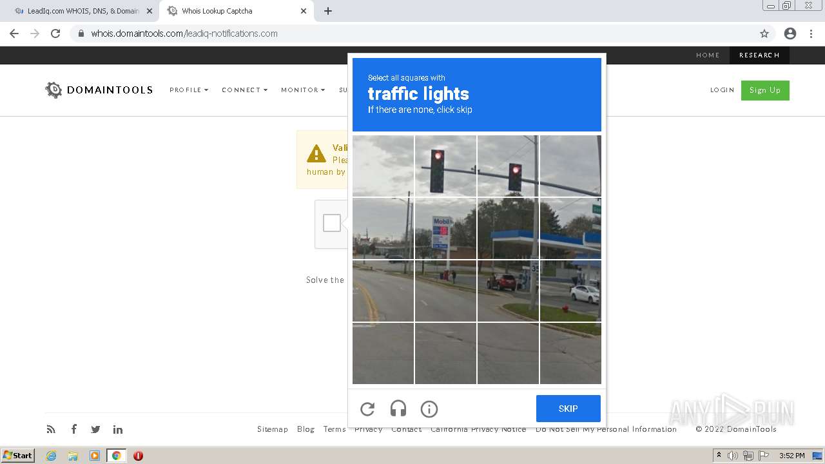
Task: Expand the MONITOR dropdown menu
Action: 303,90
